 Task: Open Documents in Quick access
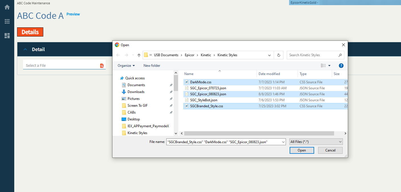pyautogui.click(x=136, y=85)
